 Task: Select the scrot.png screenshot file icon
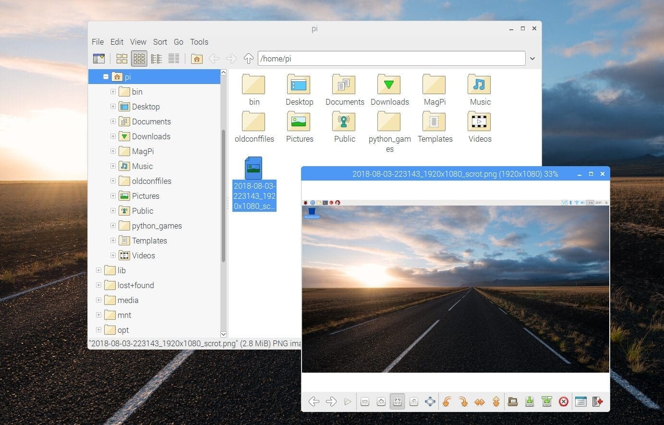point(254,168)
